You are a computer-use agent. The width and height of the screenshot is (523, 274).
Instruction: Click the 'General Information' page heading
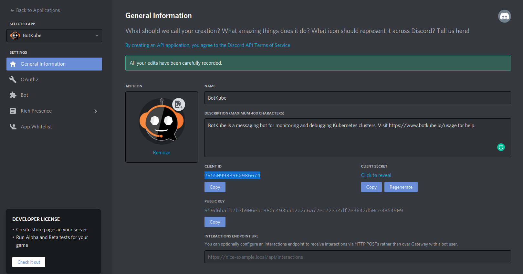(159, 16)
